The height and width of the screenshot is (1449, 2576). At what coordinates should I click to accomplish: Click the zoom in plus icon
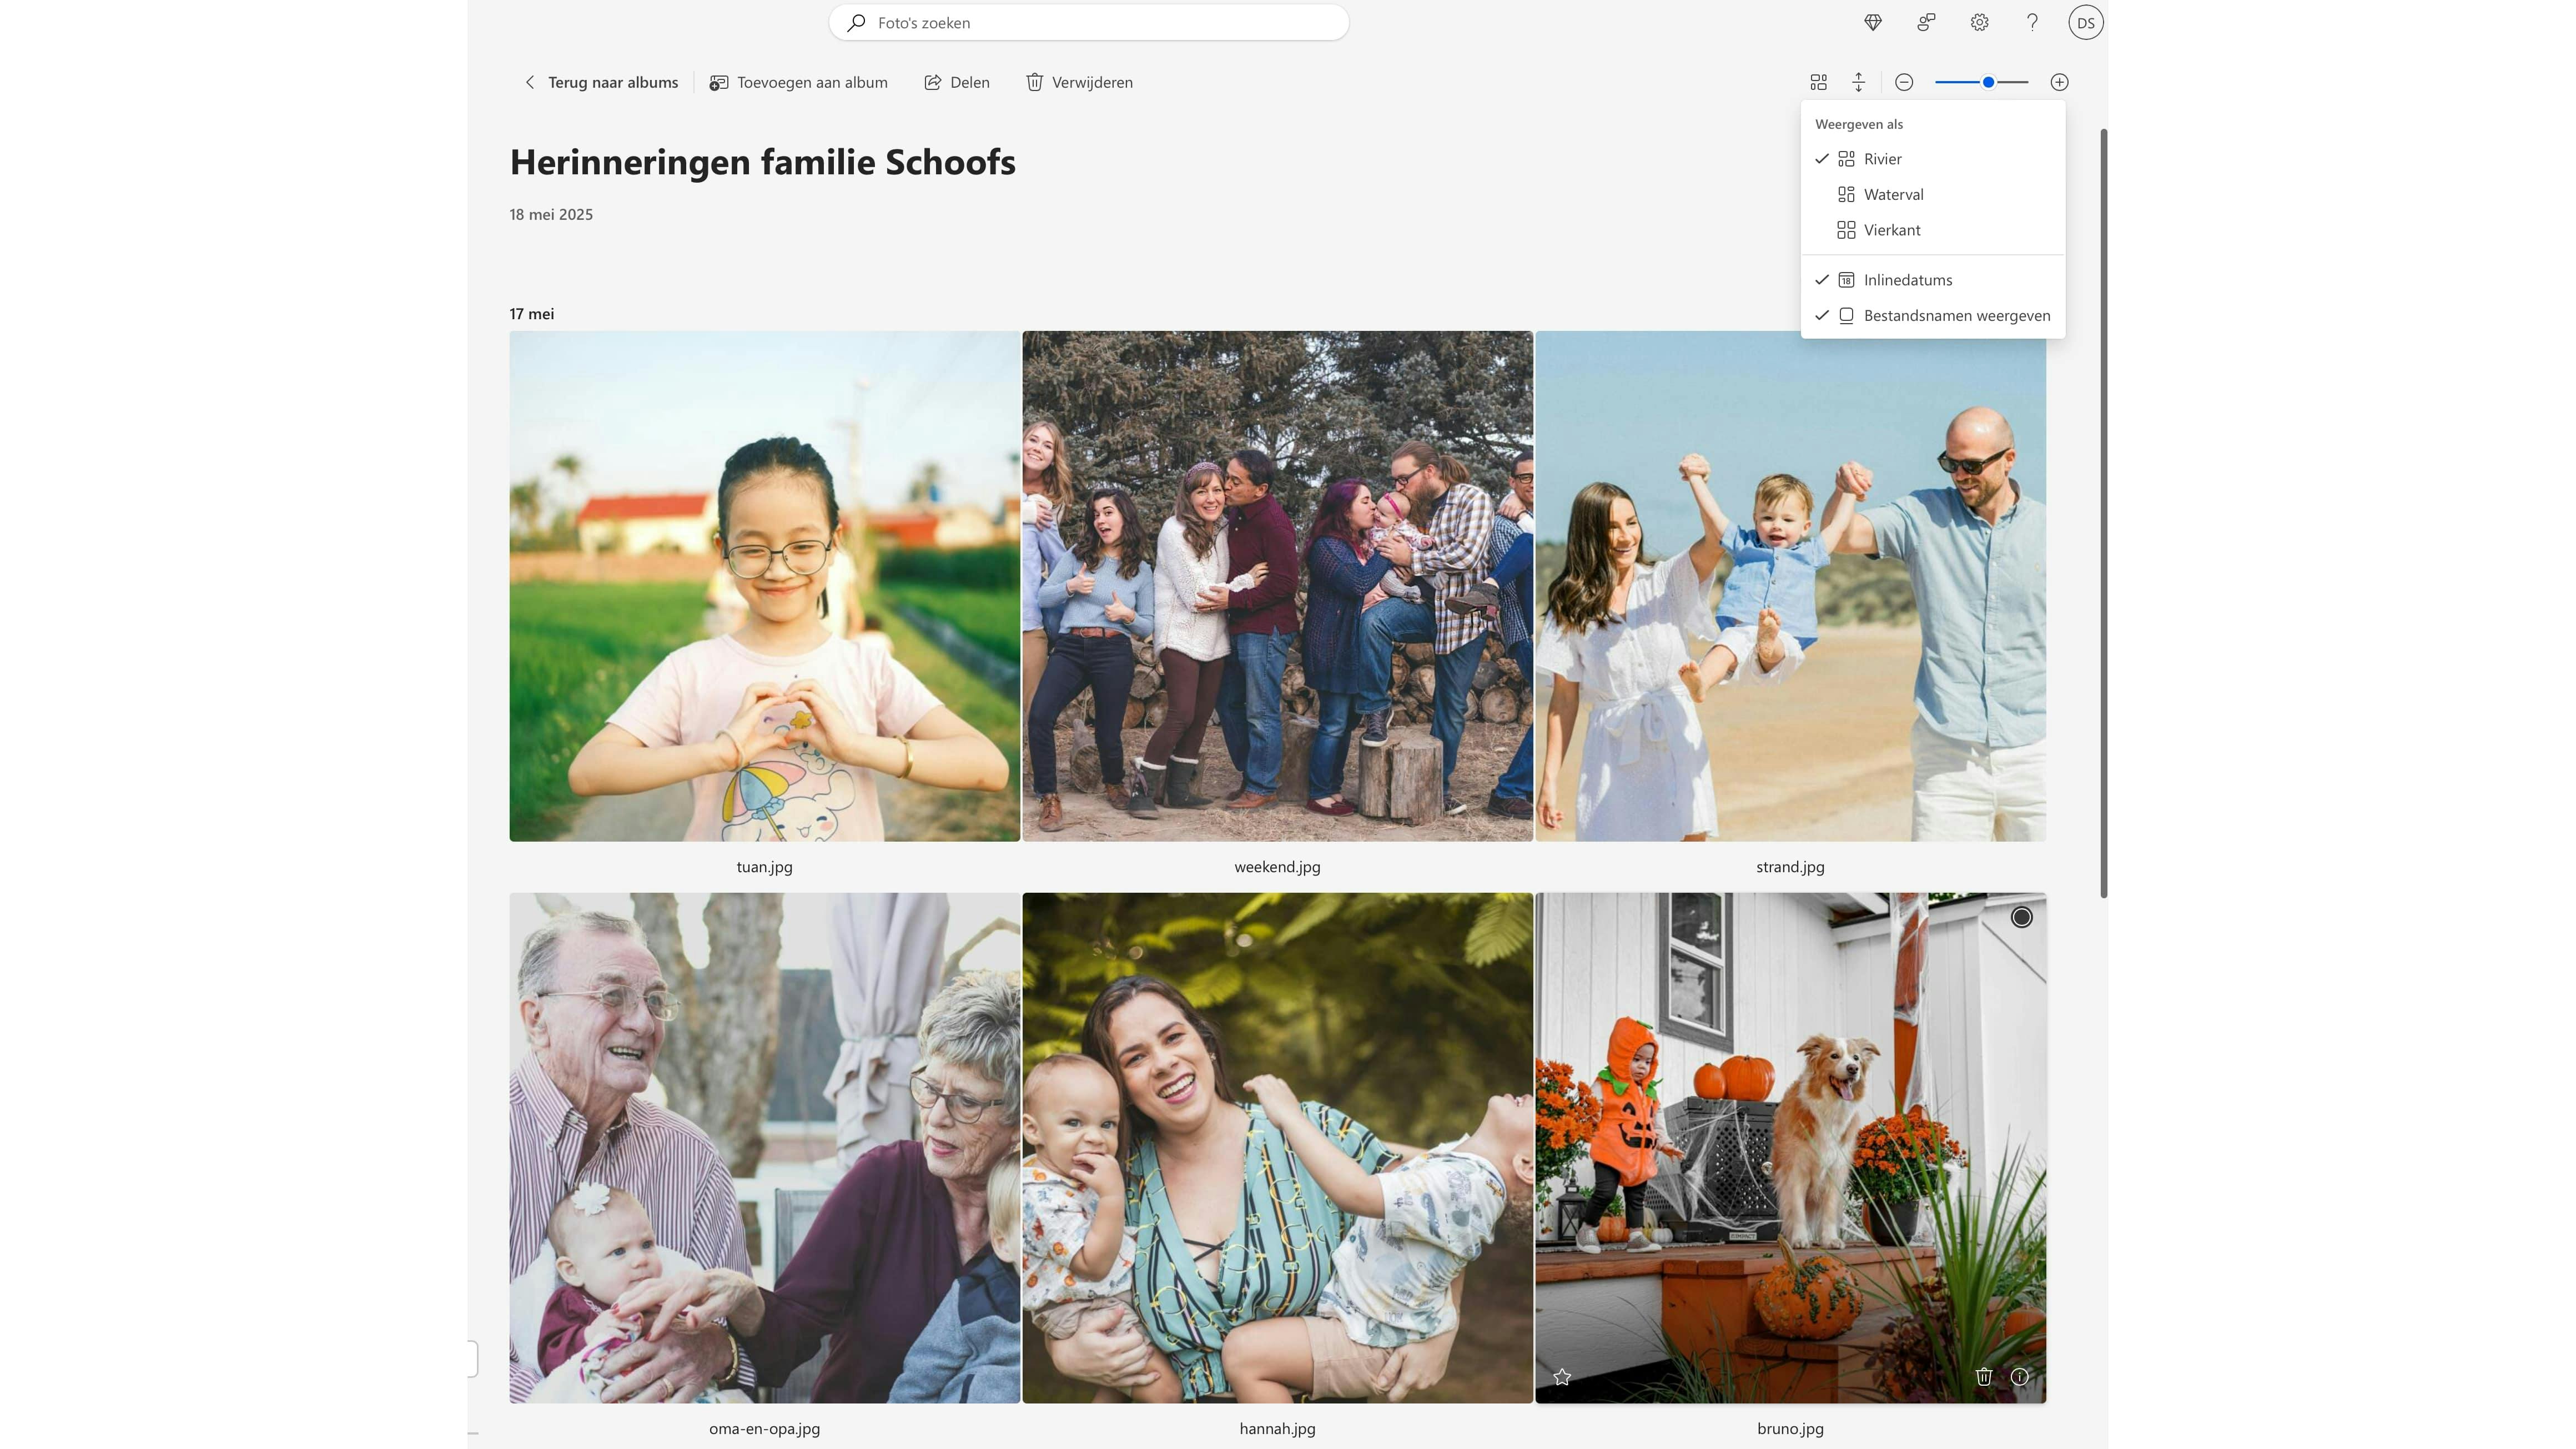(2059, 82)
